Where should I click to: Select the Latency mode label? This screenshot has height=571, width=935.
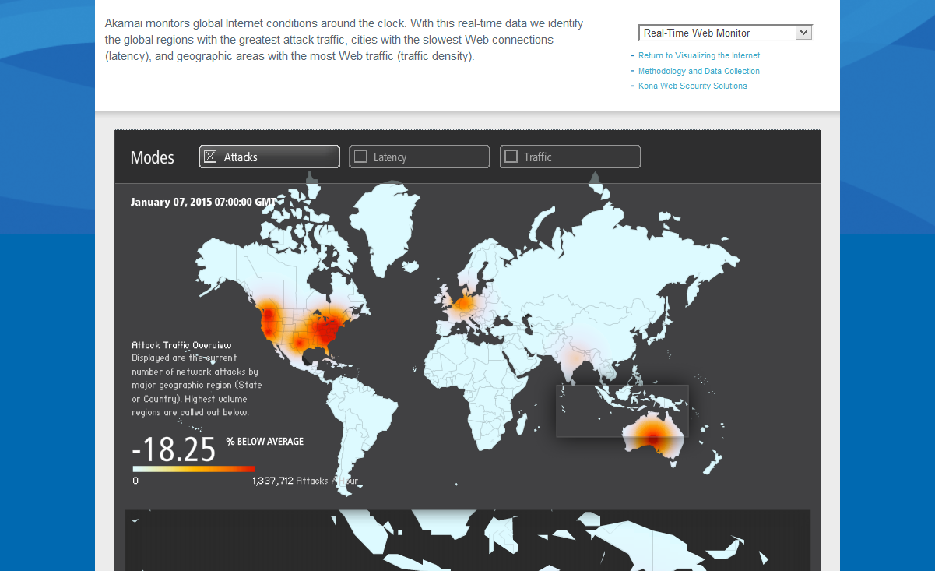[x=390, y=157]
